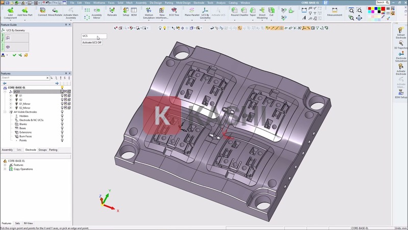Click the blue back arrow in Features
This screenshot has width=408, height=230.
[5, 83]
